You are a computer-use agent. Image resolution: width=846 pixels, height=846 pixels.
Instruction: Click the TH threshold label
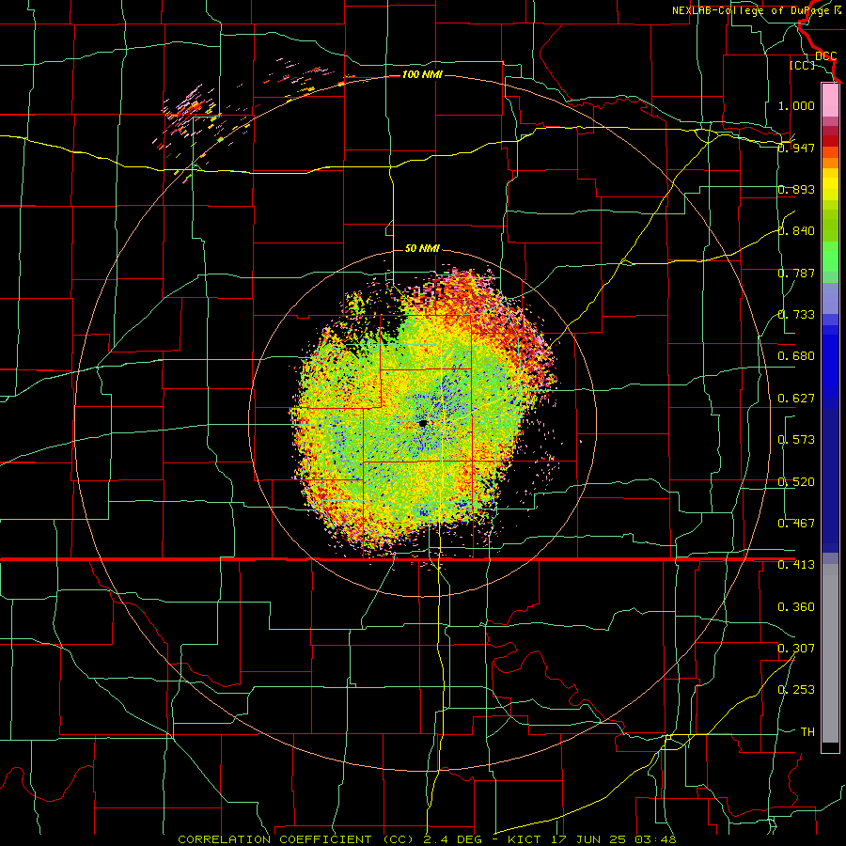click(807, 732)
